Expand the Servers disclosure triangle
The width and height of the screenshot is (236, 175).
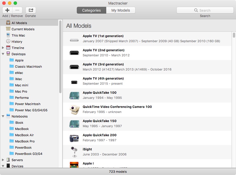coord(3,160)
